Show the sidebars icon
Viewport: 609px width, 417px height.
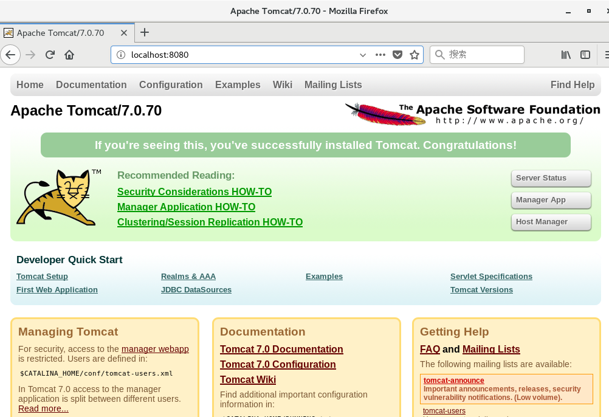pos(585,55)
